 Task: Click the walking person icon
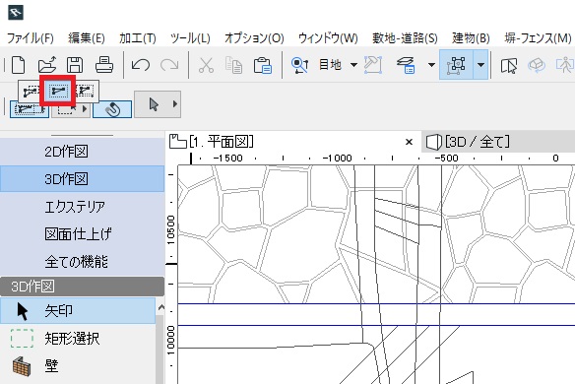[565, 65]
